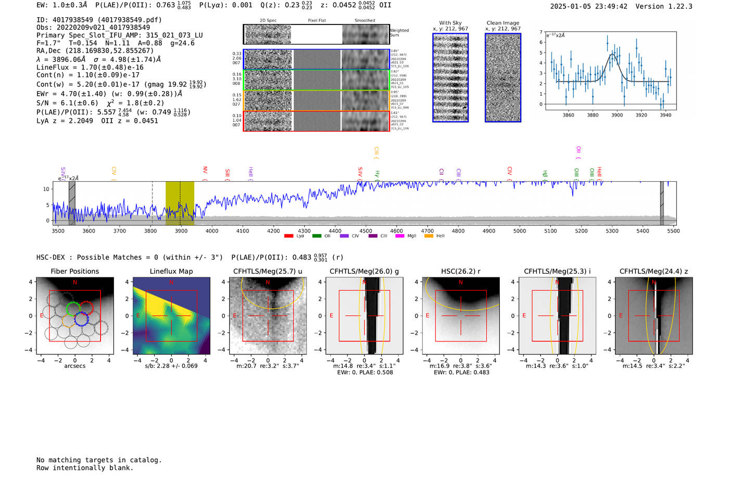Click the yellow highlighted band in the spectrum
Screen dimensions: 729x496
coord(180,204)
